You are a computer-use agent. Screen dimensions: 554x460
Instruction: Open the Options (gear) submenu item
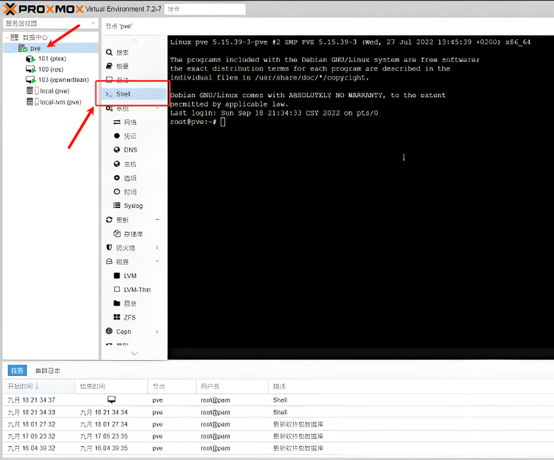(x=130, y=178)
